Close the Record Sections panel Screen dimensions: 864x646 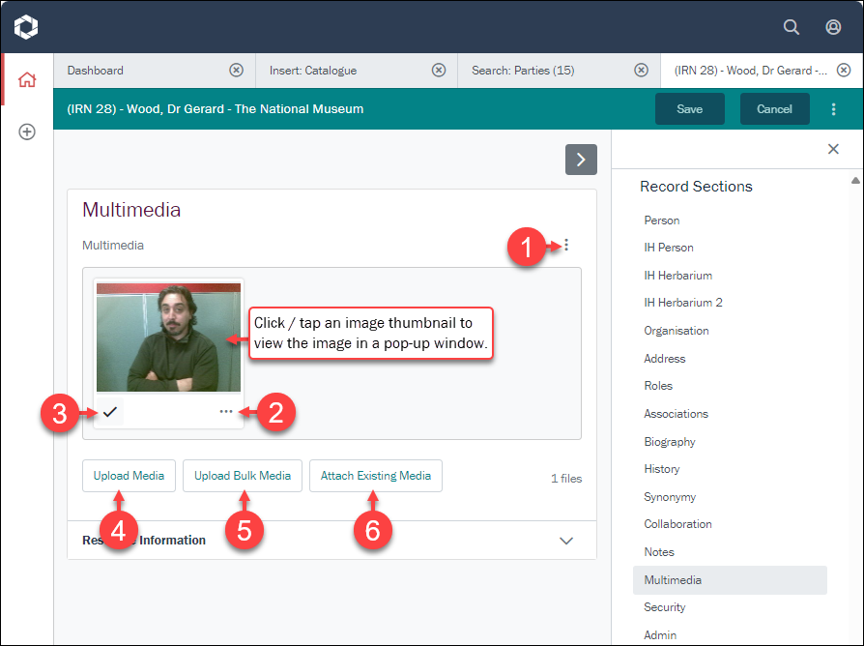point(833,149)
